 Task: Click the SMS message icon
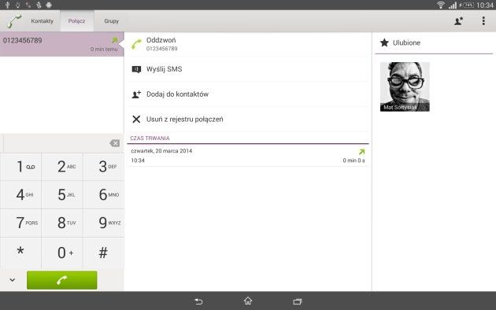pos(136,69)
